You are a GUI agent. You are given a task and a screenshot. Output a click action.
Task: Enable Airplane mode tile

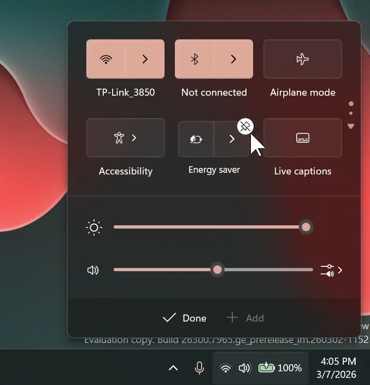(x=302, y=59)
